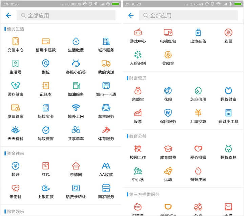Open the 奖励金 reward money icon
The image size is (244, 216).
(168, 54)
